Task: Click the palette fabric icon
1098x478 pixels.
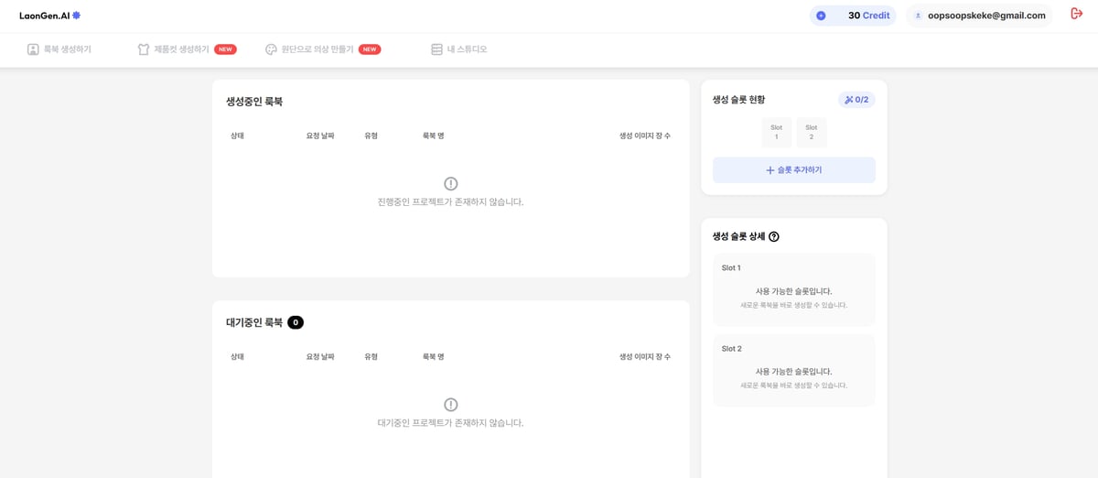Action: (x=271, y=49)
